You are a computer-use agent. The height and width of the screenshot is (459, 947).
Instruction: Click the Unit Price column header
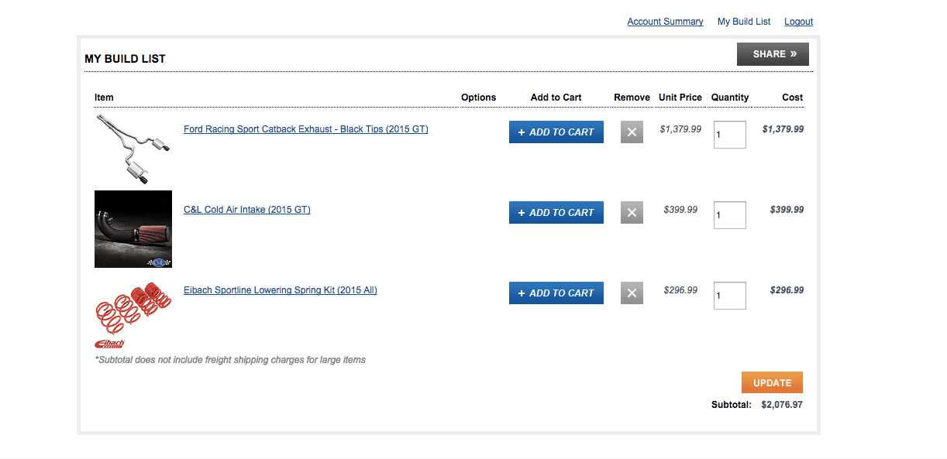pyautogui.click(x=680, y=98)
